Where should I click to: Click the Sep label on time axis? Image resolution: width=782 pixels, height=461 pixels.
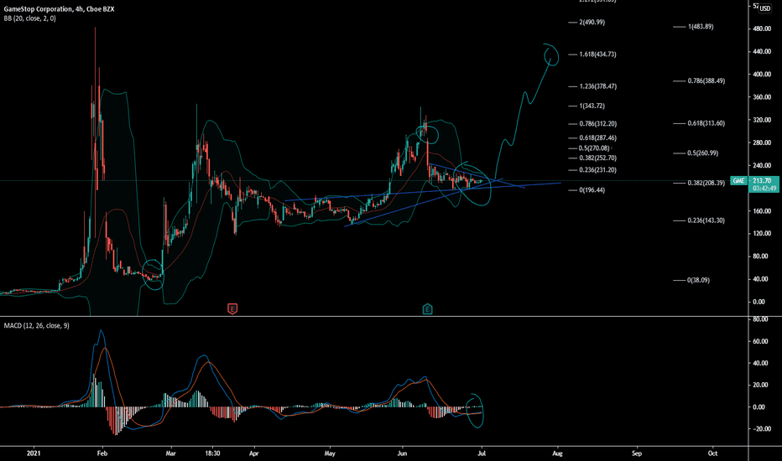[x=637, y=453]
